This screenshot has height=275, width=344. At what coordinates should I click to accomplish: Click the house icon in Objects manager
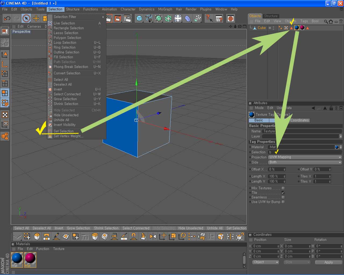point(331,21)
